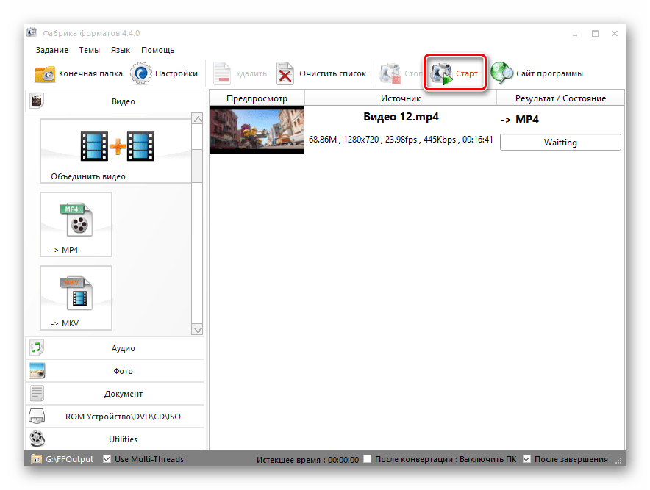650x490 pixels.
Task: Open the Задание menu
Action: [x=51, y=50]
